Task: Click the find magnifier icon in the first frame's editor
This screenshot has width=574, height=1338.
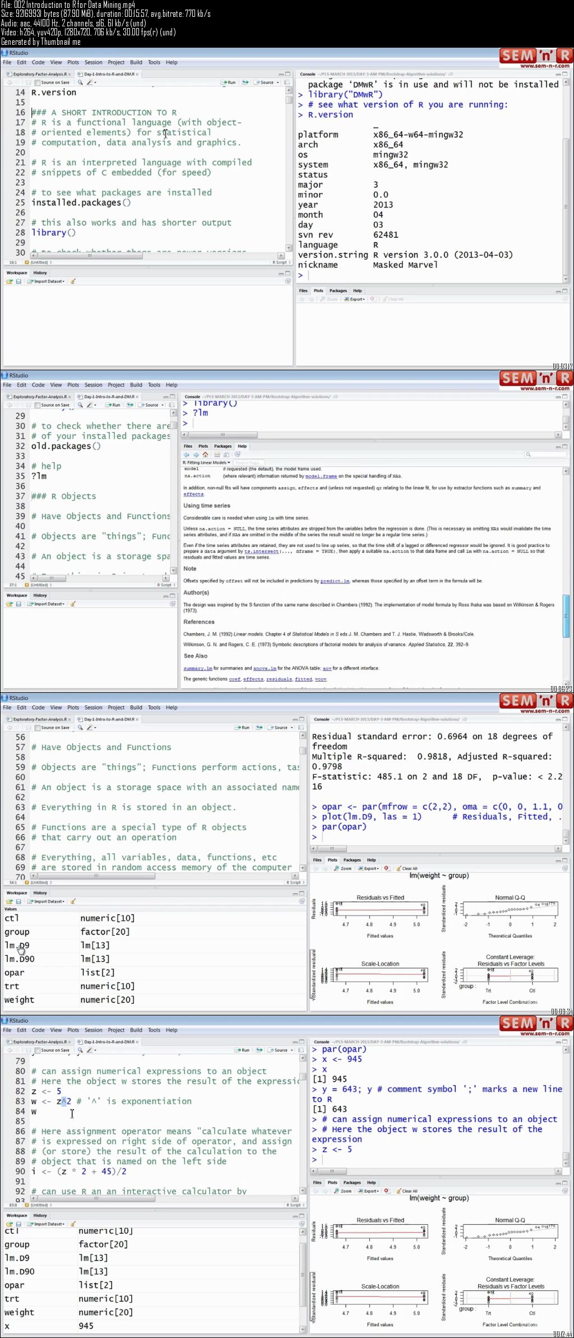Action: (x=80, y=82)
